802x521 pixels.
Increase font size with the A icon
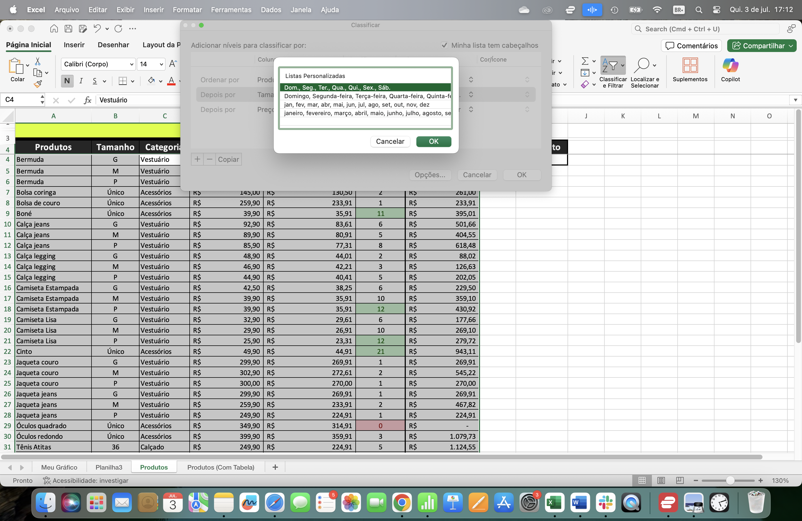click(x=173, y=64)
